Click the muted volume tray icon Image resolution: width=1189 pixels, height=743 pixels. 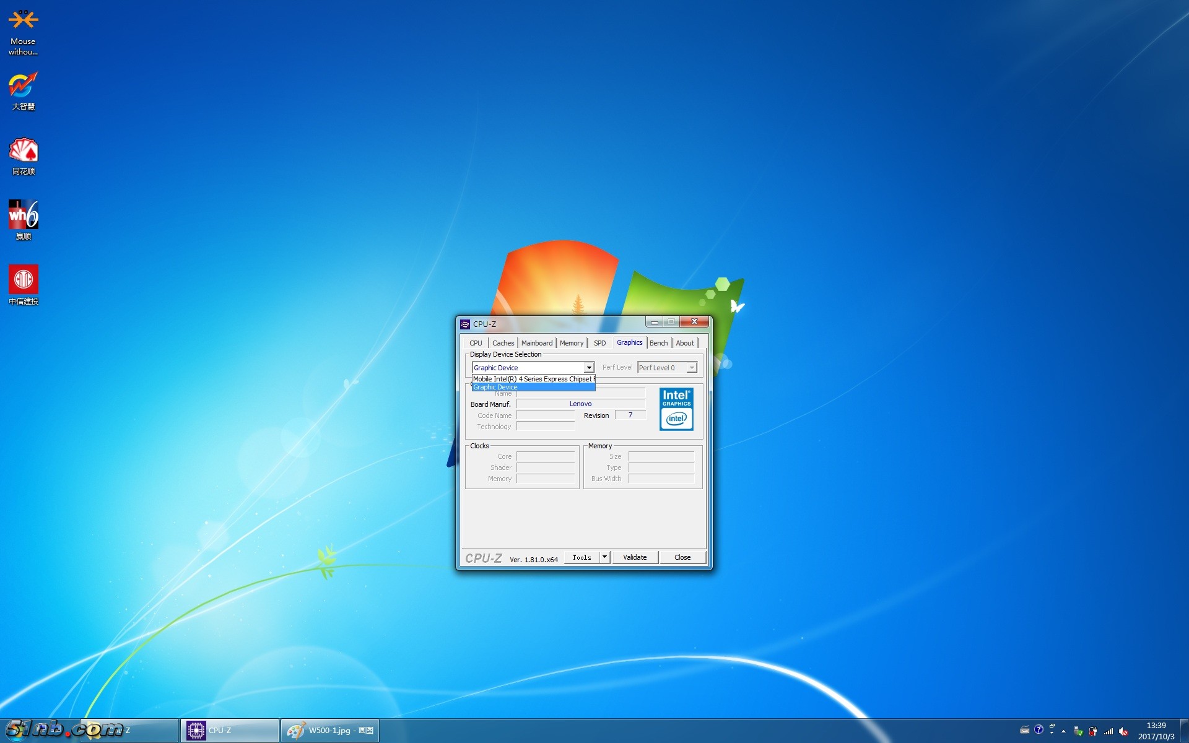coord(1123,731)
